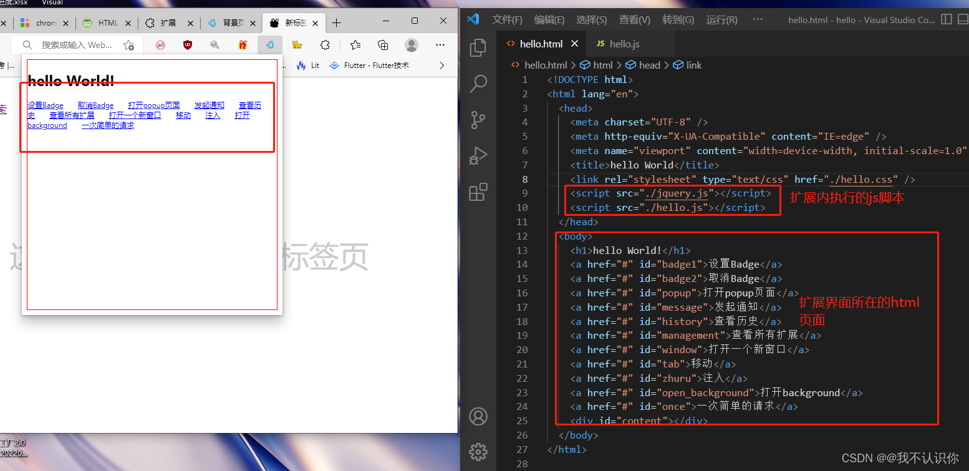The image size is (969, 471).
Task: Open the browser profile avatar
Action: pyautogui.click(x=412, y=45)
